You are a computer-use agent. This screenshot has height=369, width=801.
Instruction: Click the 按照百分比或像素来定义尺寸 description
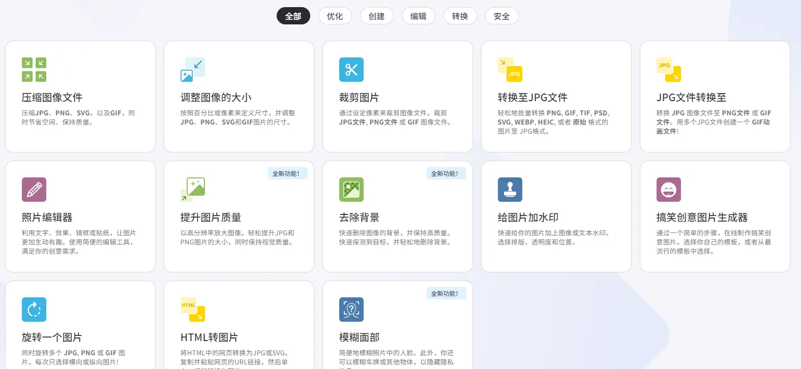click(x=238, y=117)
